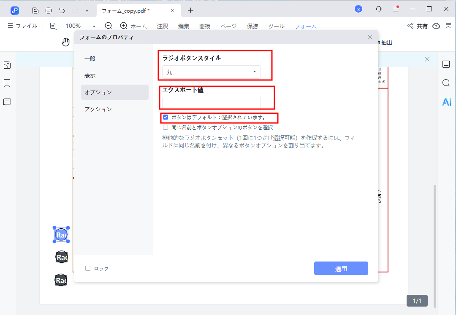Viewport: 456px width, 315px height.
Task: Click the 共有 button
Action: [417, 26]
